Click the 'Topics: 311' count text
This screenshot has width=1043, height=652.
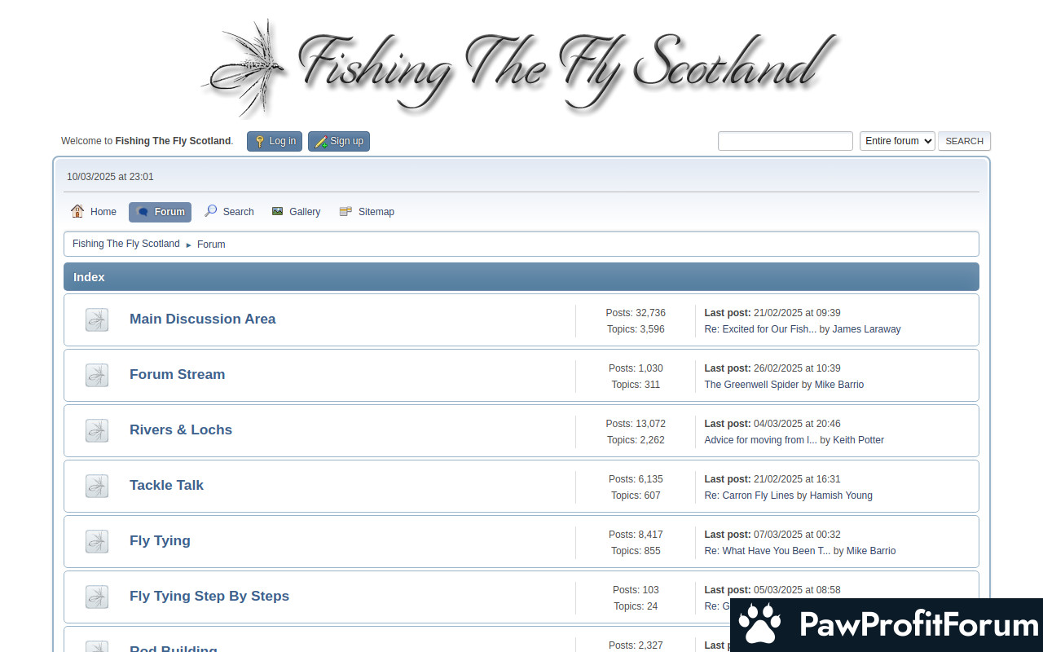click(636, 385)
